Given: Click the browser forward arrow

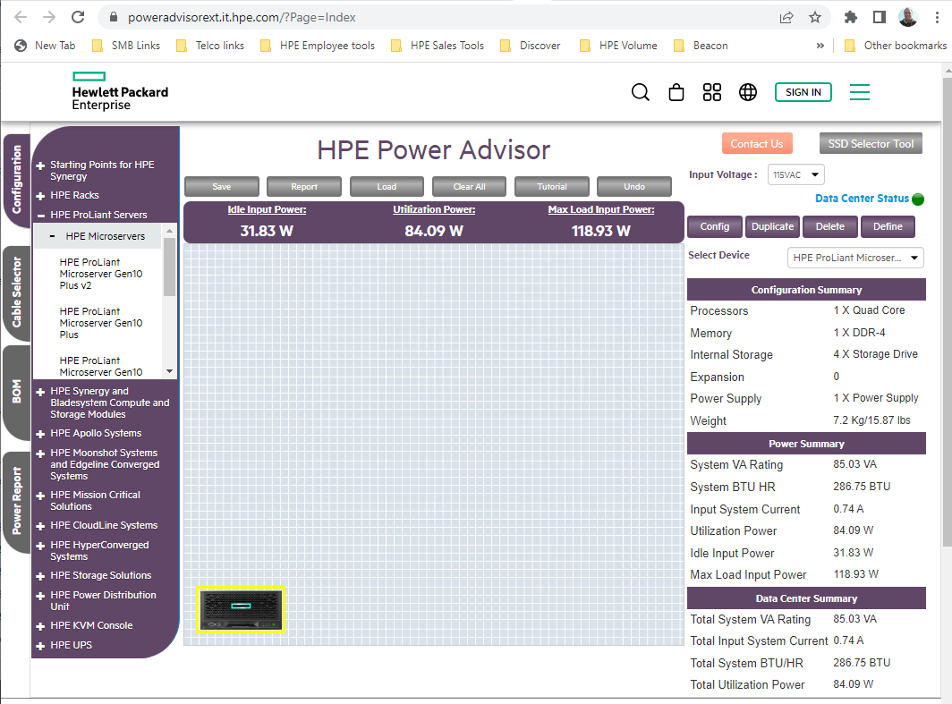Looking at the screenshot, I should click(49, 17).
